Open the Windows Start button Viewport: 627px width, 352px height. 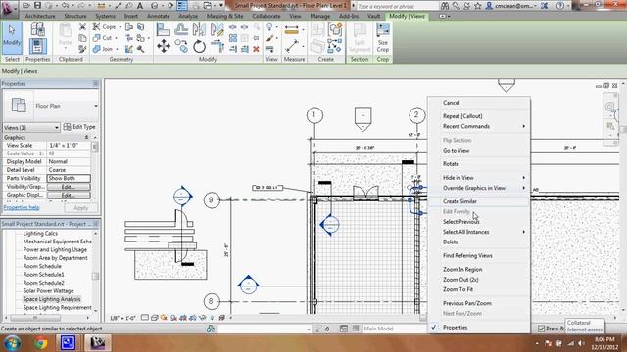click(13, 343)
